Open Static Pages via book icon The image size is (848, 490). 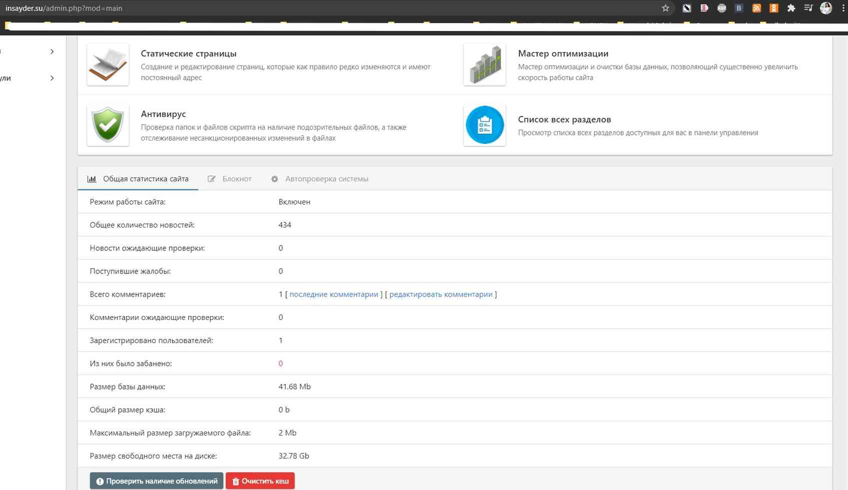[108, 64]
